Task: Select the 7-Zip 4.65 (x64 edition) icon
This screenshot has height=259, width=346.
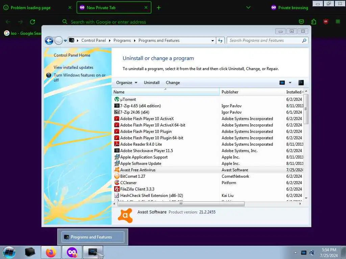Action: click(117, 106)
